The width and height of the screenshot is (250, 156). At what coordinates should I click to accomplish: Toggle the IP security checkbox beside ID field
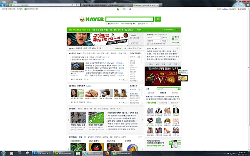click(162, 37)
